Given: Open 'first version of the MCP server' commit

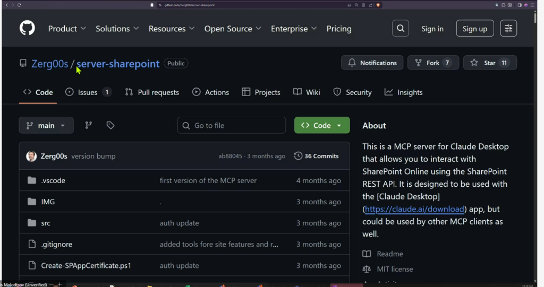Looking at the screenshot, I should [208, 180].
